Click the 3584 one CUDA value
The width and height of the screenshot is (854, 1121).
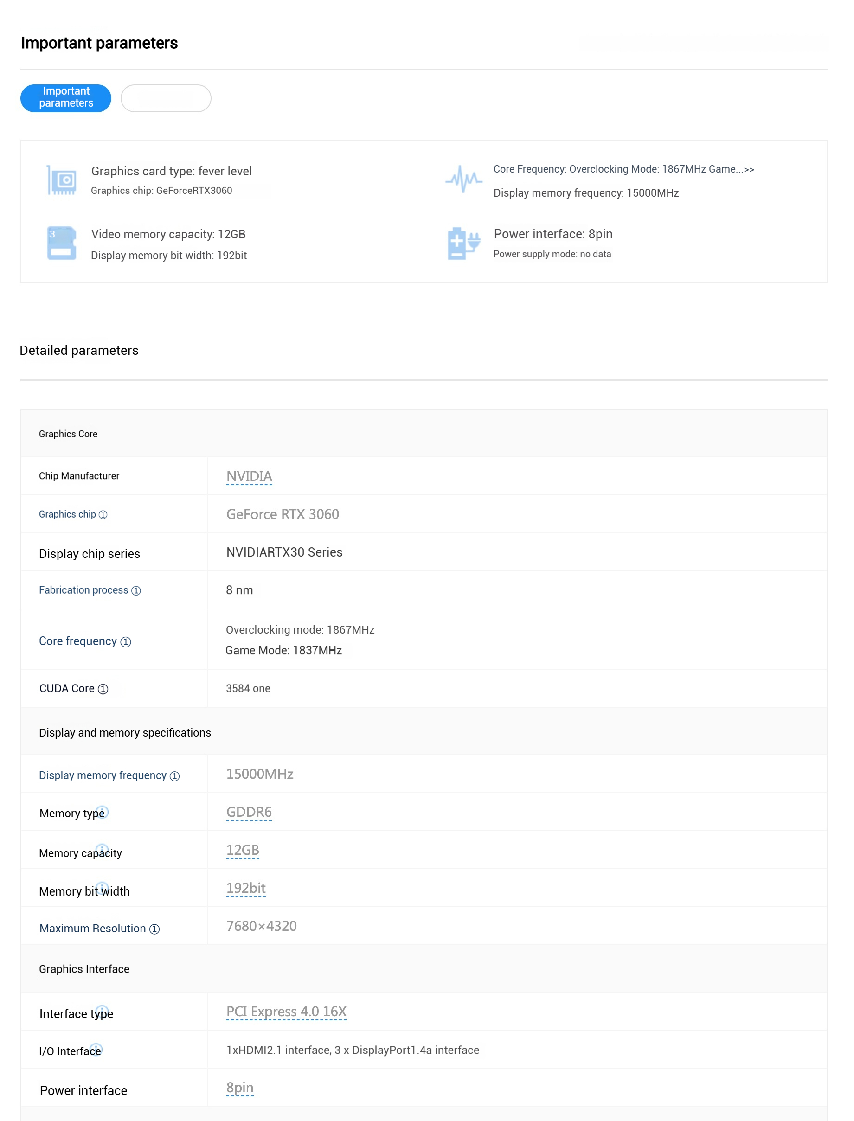(x=248, y=689)
